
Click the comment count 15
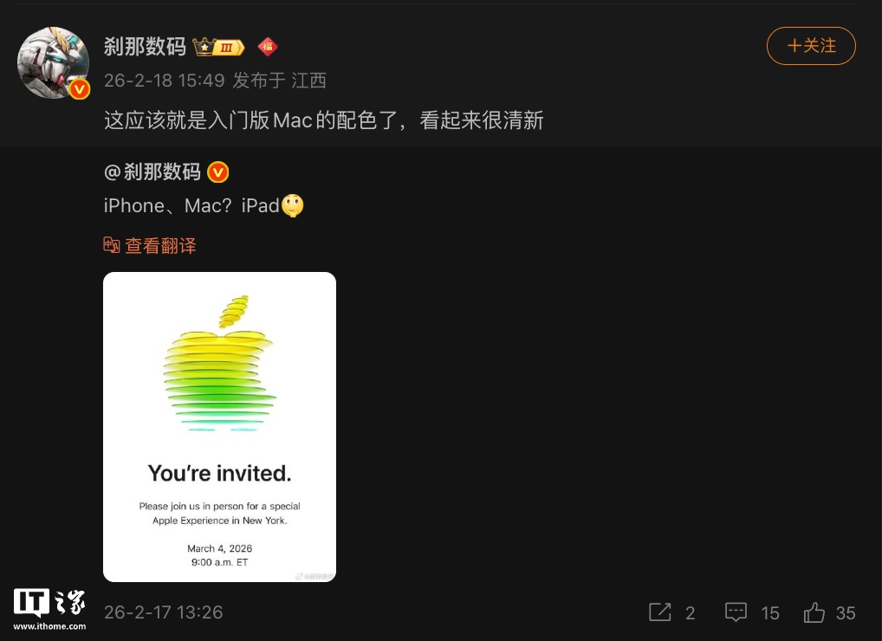point(770,613)
